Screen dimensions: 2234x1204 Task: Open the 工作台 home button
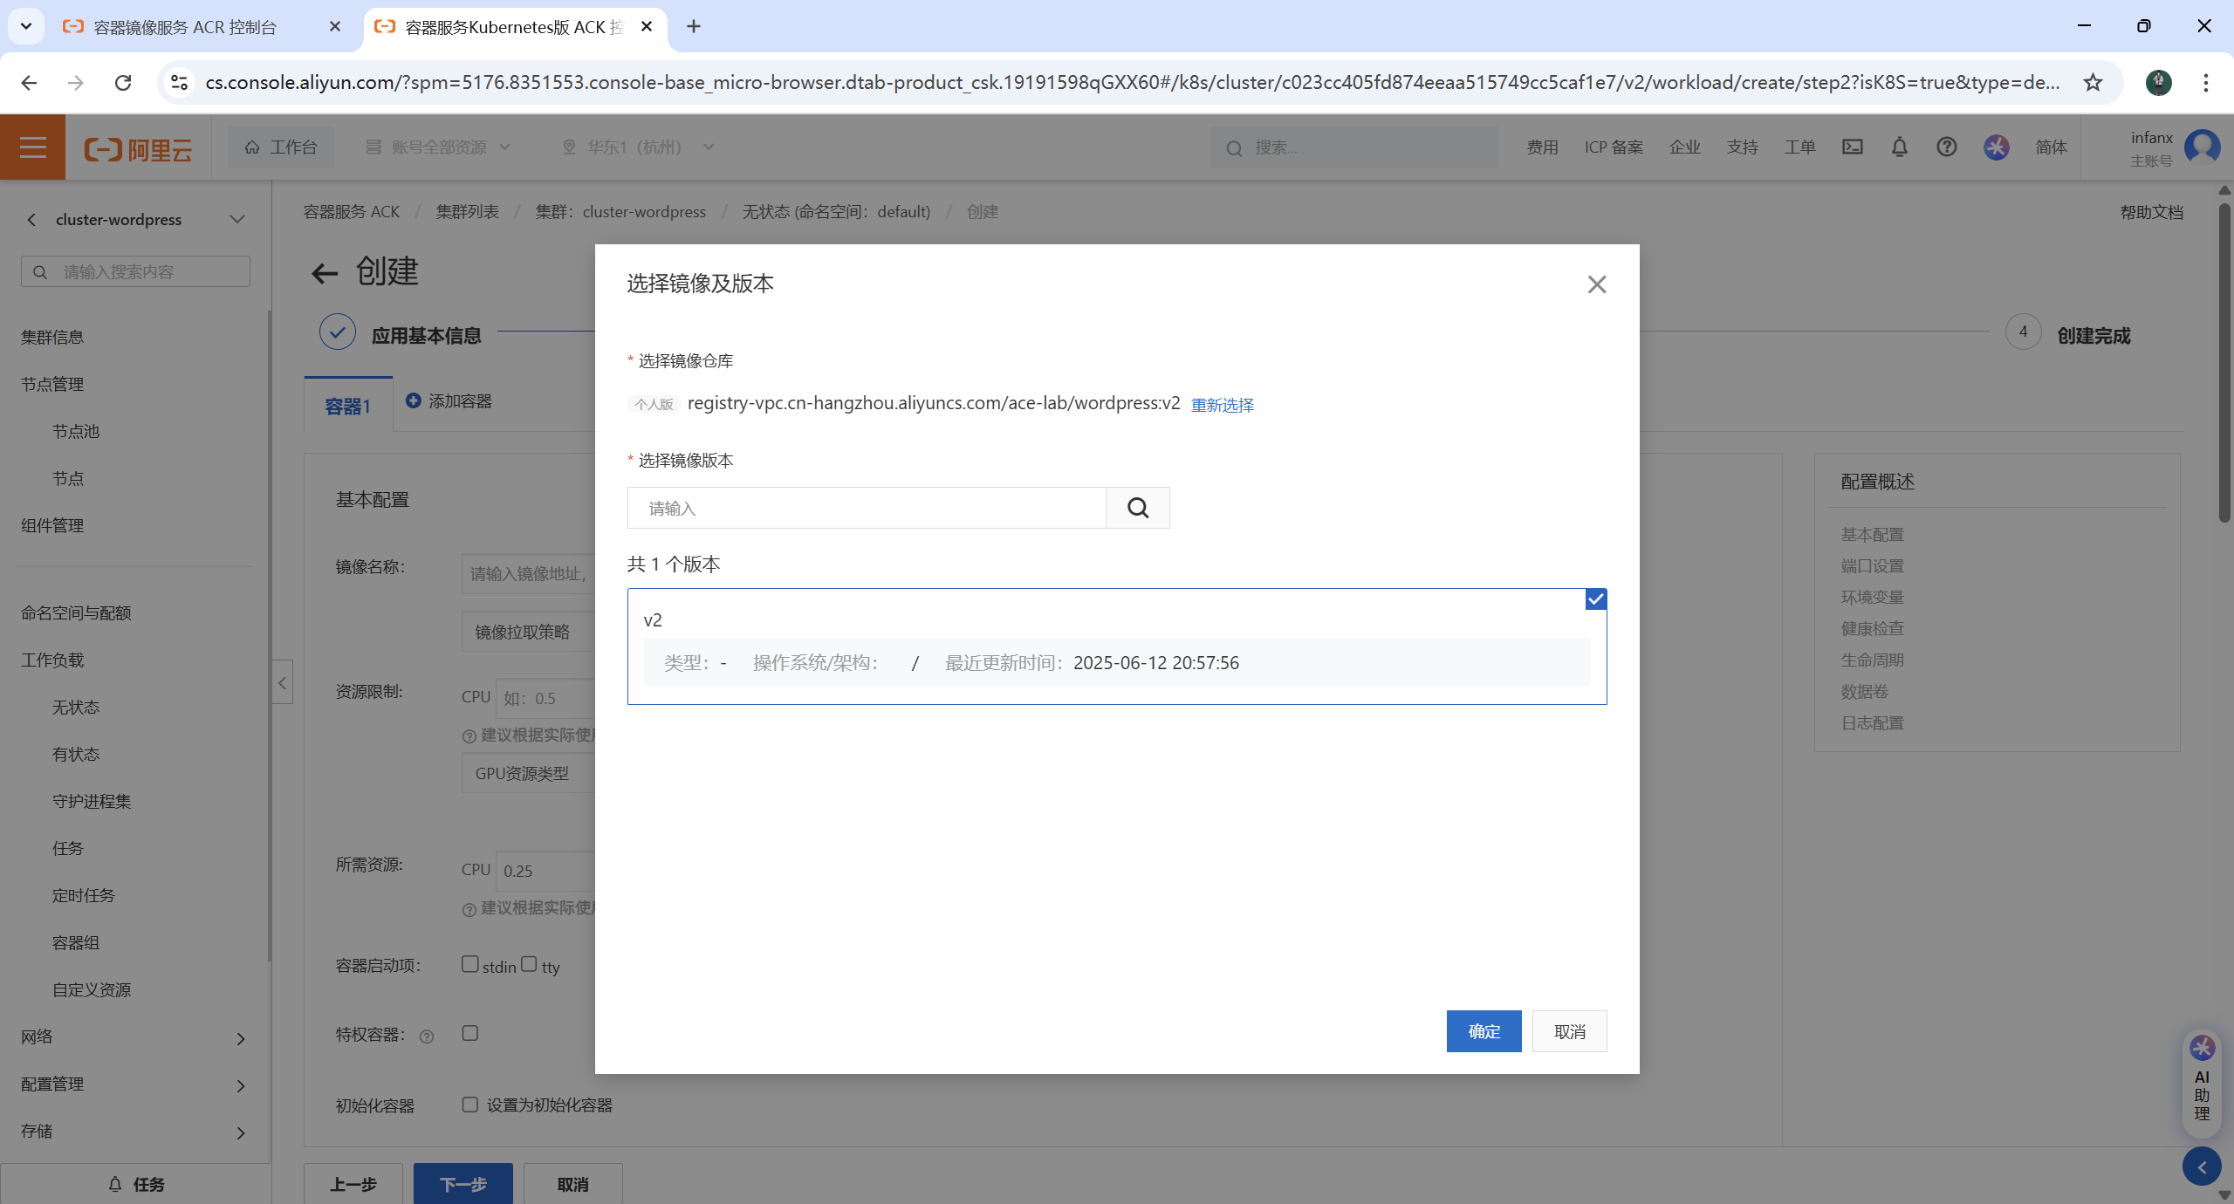point(281,147)
